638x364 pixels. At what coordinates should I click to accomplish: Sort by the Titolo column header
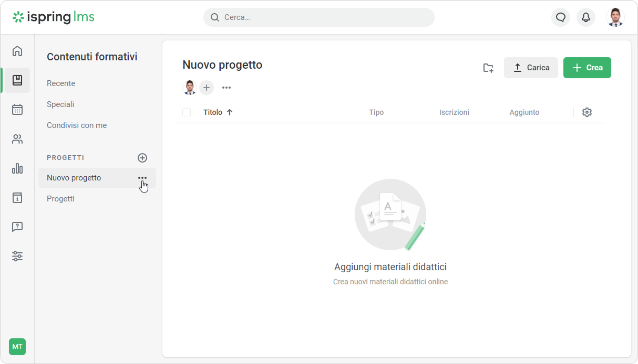pyautogui.click(x=213, y=112)
